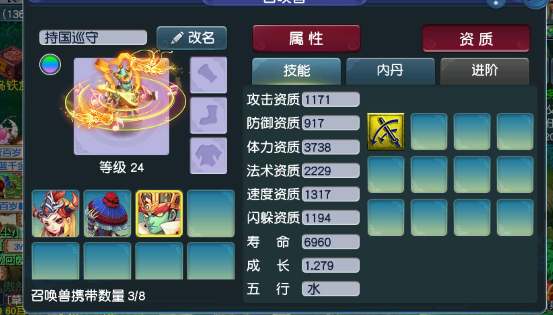Select the blue umbrella hat pet portrait
The image size is (553, 315).
coord(107,214)
